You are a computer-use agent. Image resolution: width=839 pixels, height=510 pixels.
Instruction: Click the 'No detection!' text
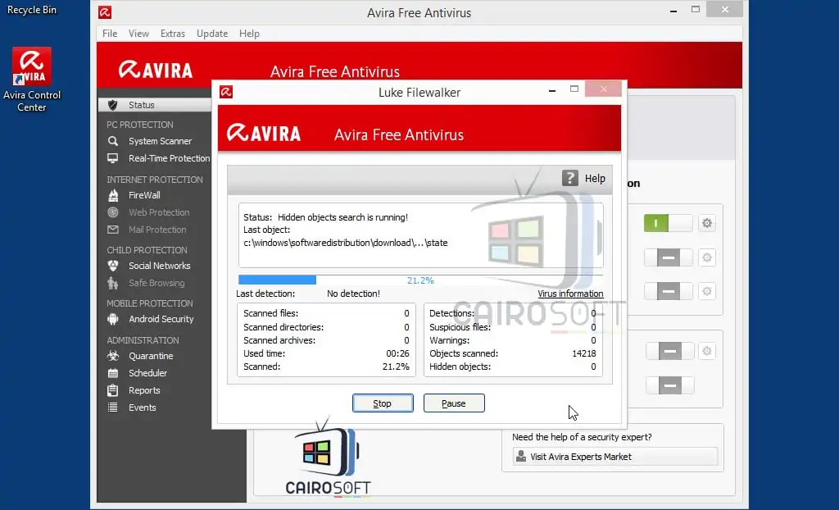click(x=353, y=294)
